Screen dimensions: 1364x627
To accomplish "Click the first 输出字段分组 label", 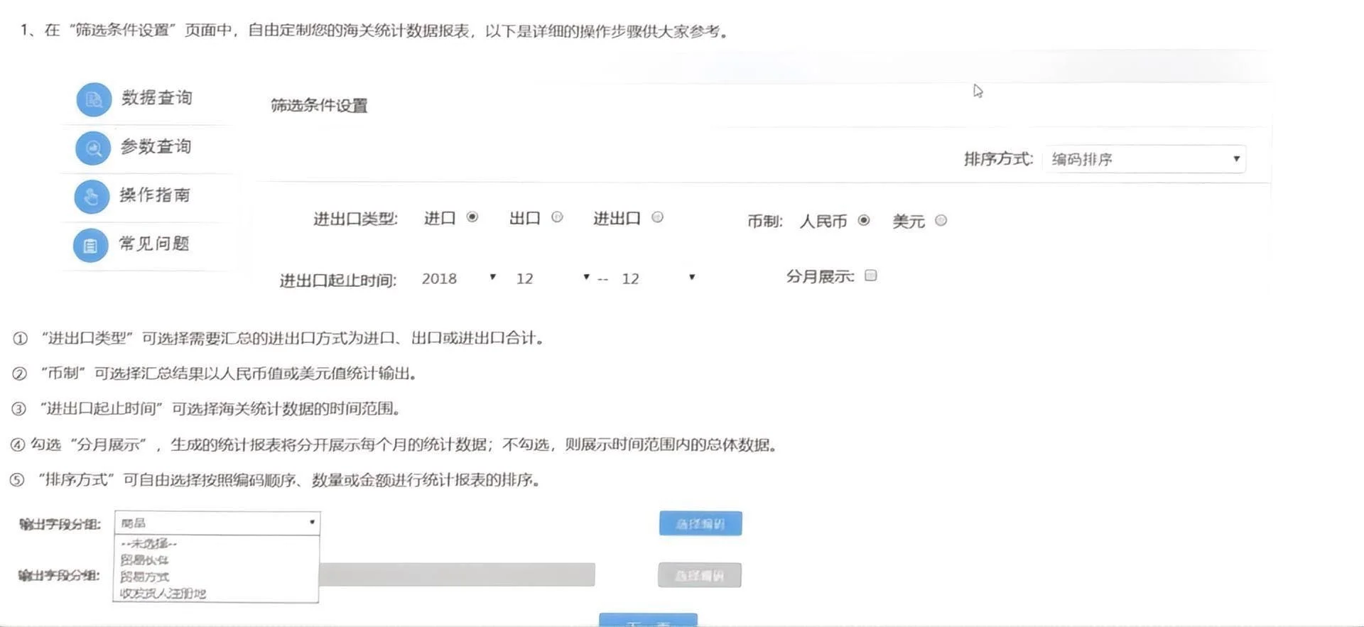I will coord(60,524).
